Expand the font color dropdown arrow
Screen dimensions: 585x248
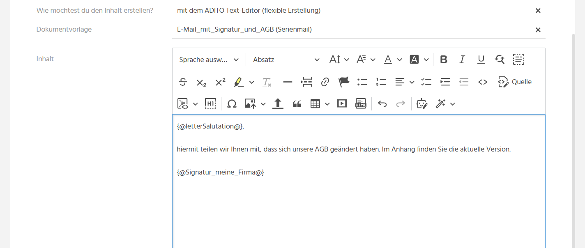(x=399, y=60)
